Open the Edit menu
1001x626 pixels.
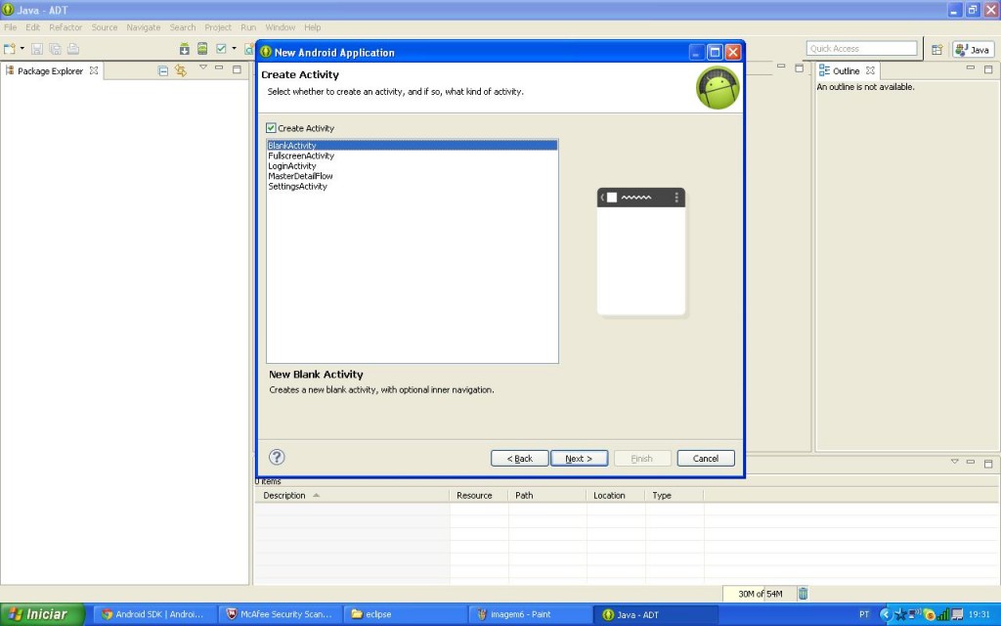coord(32,27)
